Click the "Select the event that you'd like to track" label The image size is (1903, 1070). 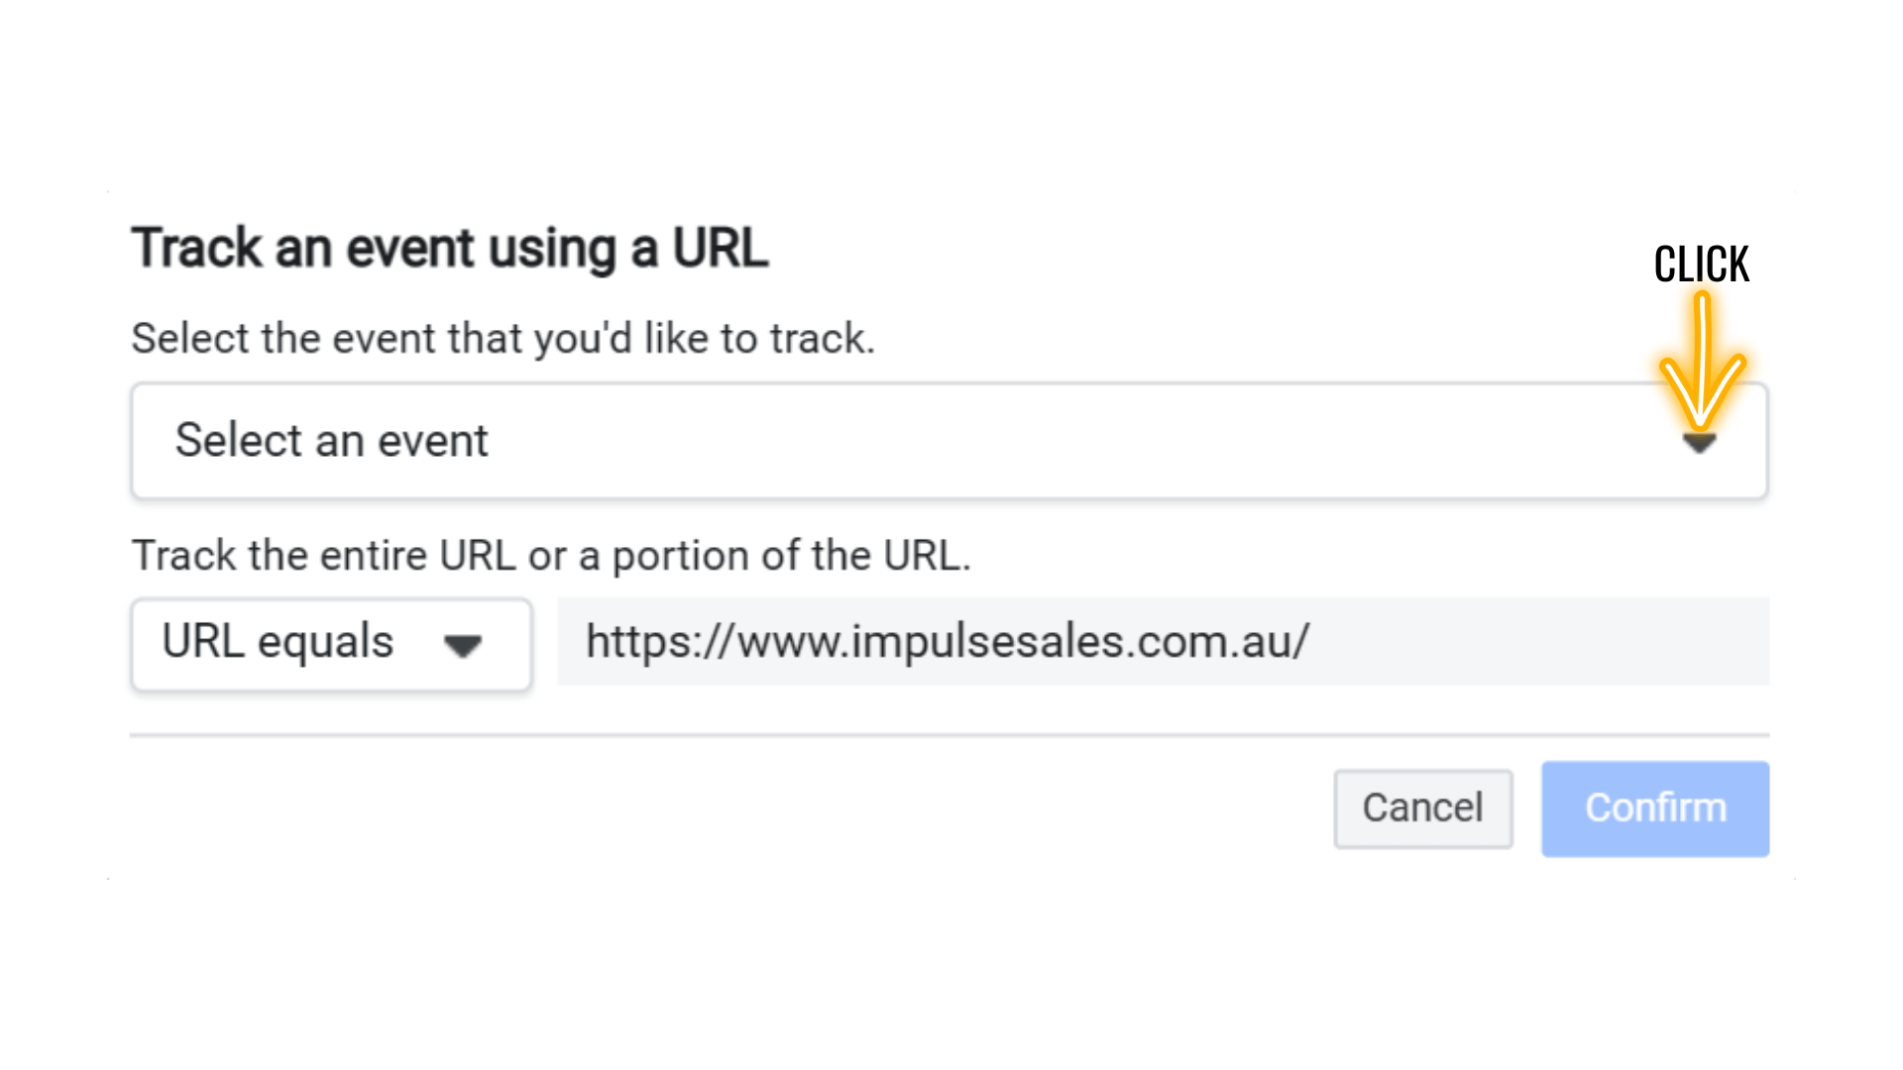click(504, 339)
